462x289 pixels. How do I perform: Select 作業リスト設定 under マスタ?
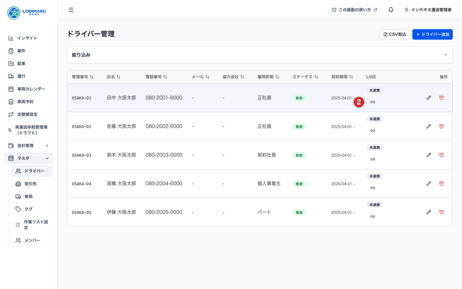[32, 225]
